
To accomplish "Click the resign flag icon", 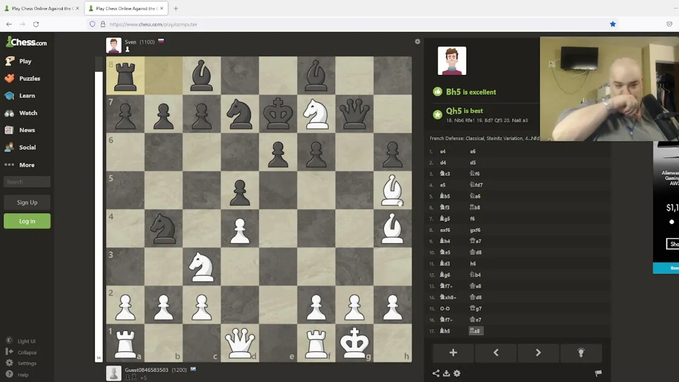I will tap(598, 374).
